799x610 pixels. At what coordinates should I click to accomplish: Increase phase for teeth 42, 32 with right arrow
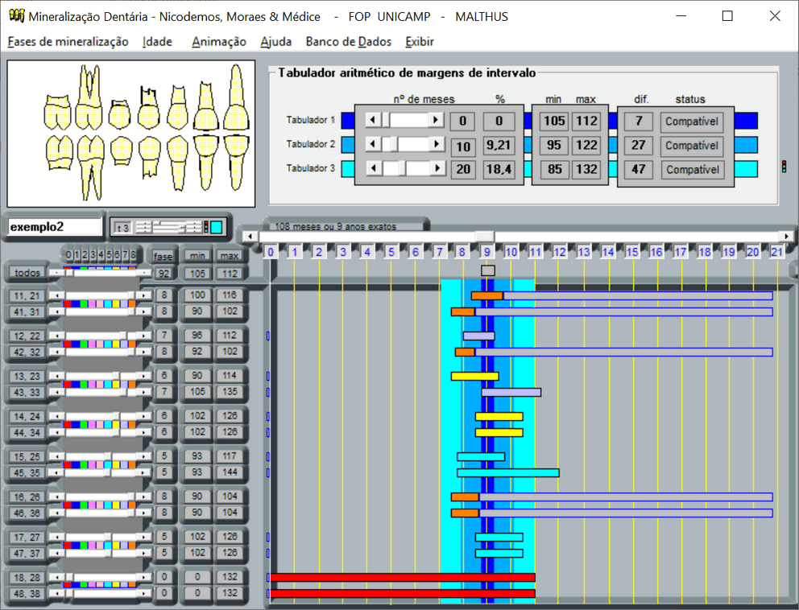point(144,352)
